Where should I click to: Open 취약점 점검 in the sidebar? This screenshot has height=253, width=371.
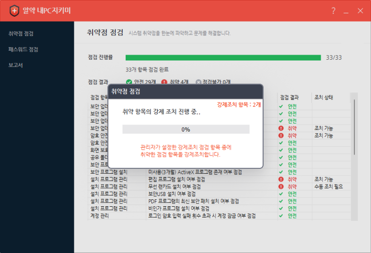click(x=21, y=33)
